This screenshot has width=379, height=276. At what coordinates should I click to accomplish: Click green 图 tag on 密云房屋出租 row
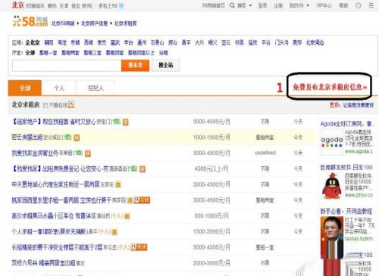[x=67, y=138]
